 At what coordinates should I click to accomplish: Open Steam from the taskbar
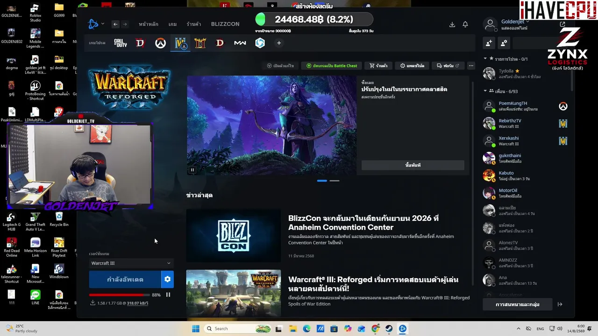click(x=389, y=329)
